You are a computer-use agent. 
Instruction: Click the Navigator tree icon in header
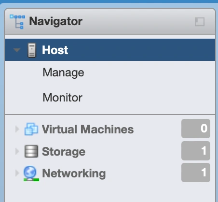[17, 22]
